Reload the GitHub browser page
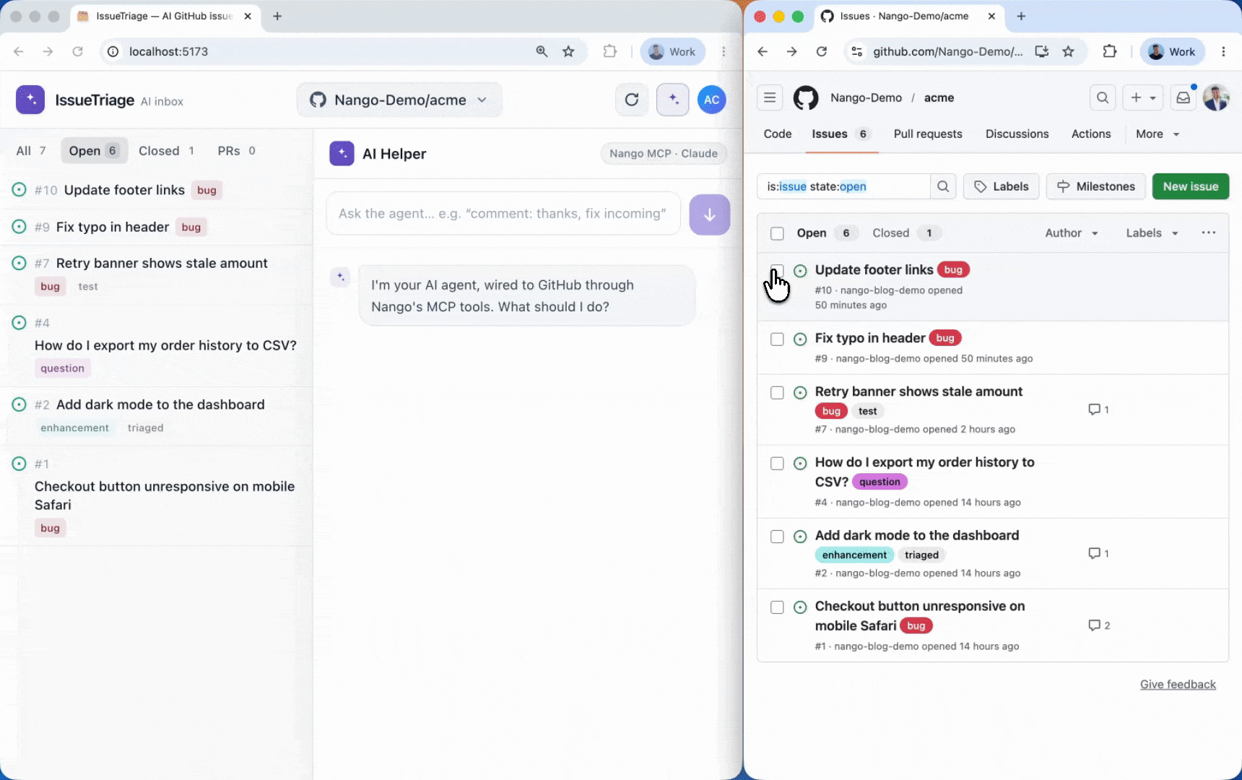 (x=822, y=51)
